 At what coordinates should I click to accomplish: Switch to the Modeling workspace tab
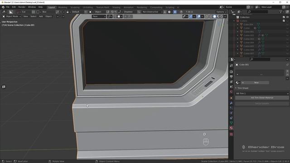[63, 7]
